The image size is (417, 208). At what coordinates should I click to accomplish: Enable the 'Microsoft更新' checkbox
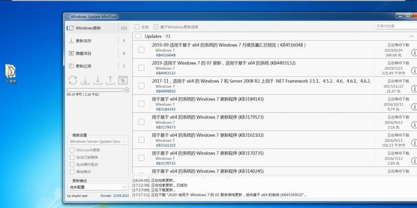click(72, 150)
